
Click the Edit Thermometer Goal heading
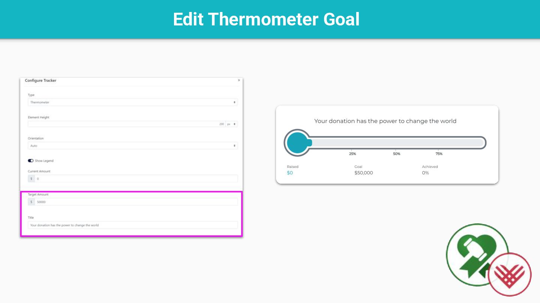click(266, 19)
